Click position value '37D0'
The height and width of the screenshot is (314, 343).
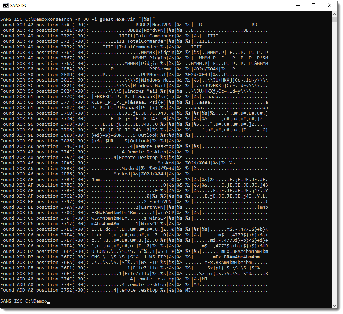point(67,119)
